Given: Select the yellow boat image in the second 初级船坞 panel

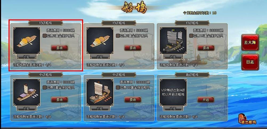Looking at the screenshot, I should (100, 41).
